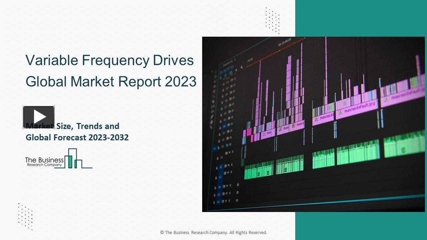
Task: Mute track A3 using the M button
Action: (228, 172)
